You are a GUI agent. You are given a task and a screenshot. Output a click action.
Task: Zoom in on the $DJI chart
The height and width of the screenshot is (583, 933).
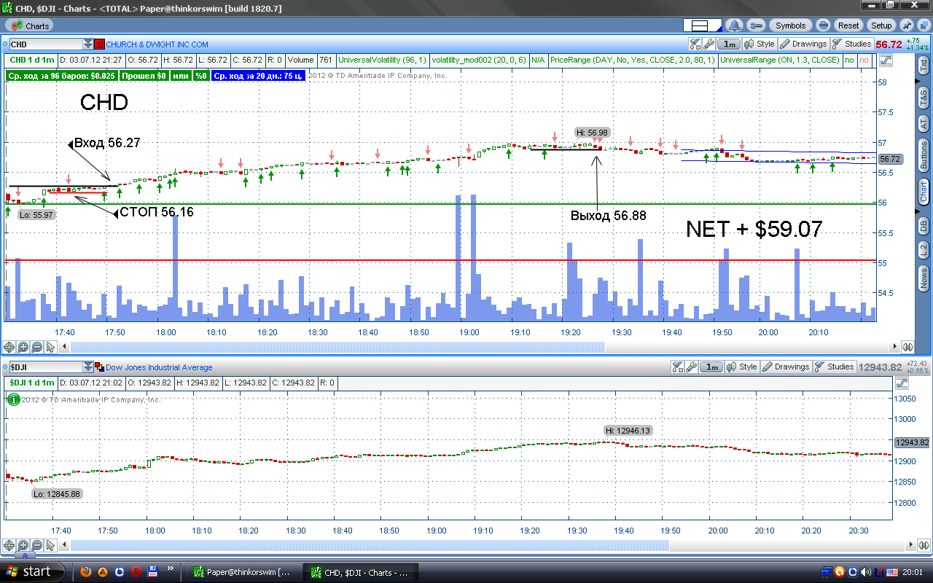tap(23, 544)
